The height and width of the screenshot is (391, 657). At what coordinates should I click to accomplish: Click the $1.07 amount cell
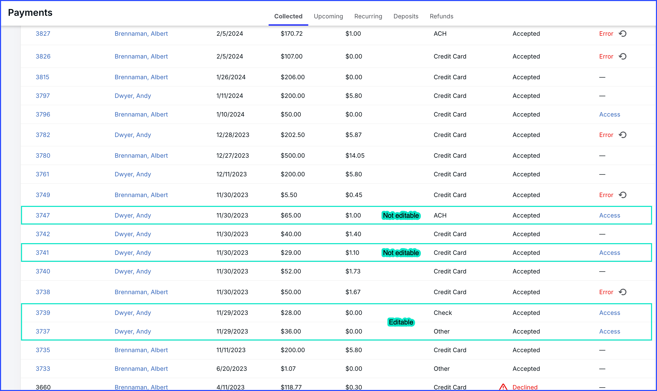(288, 369)
